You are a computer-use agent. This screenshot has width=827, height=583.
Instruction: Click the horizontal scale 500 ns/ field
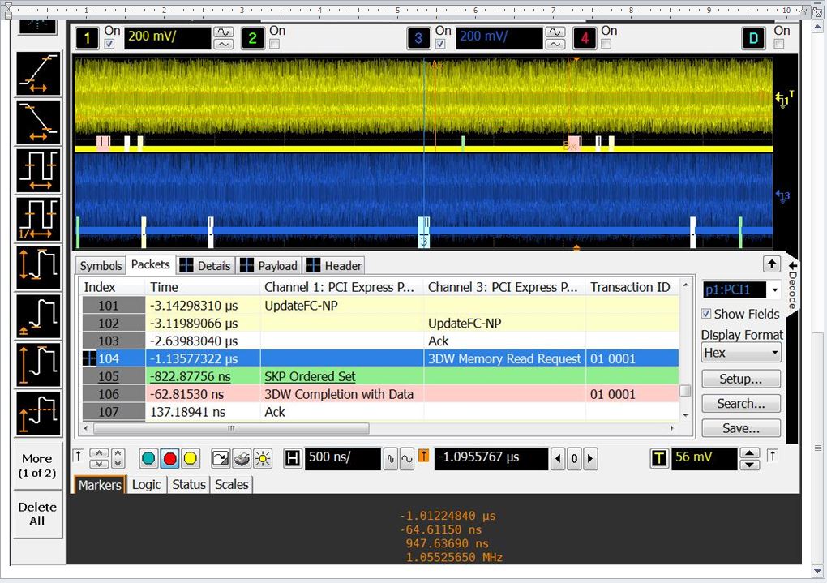tap(343, 458)
